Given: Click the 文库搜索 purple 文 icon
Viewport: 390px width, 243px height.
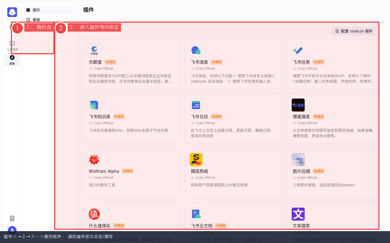Looking at the screenshot, I should pos(298,214).
